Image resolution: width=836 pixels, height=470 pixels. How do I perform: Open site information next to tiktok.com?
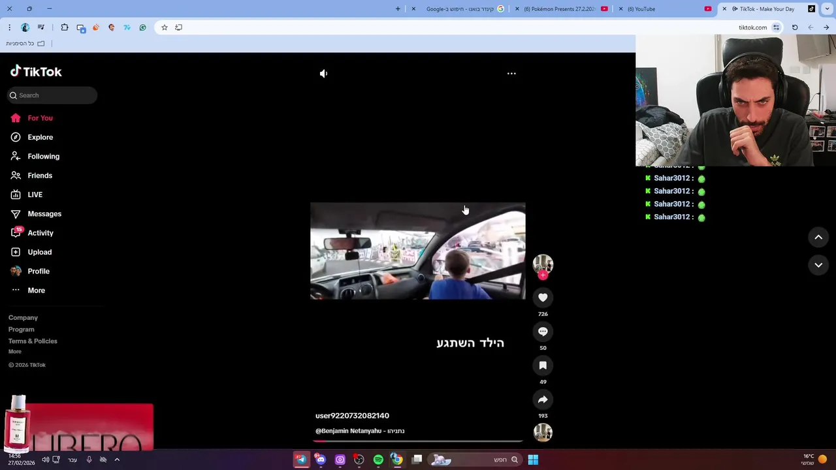coord(776,27)
